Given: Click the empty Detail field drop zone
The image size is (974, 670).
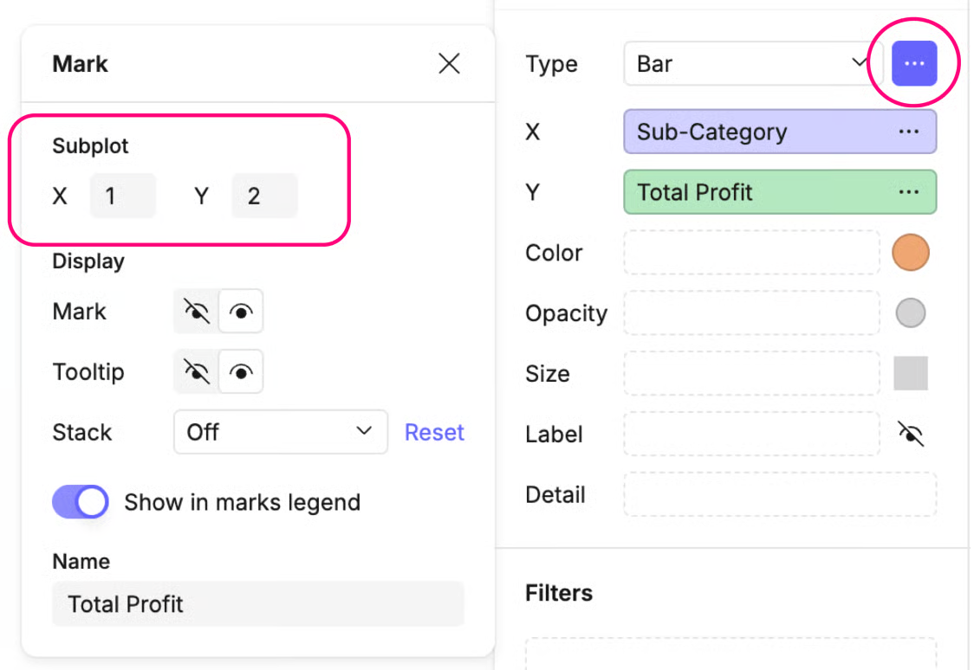Looking at the screenshot, I should pos(780,494).
